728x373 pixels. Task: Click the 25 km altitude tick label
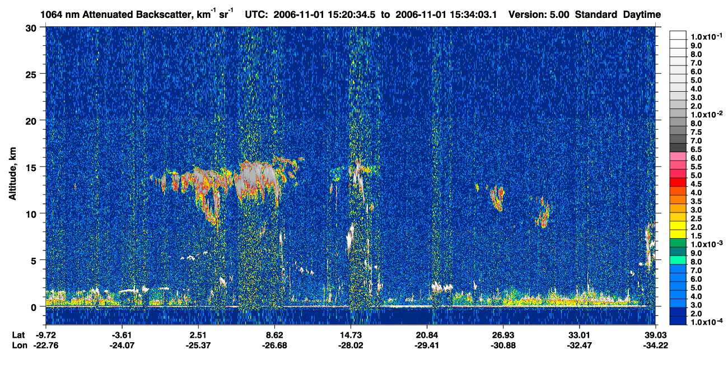(32, 74)
